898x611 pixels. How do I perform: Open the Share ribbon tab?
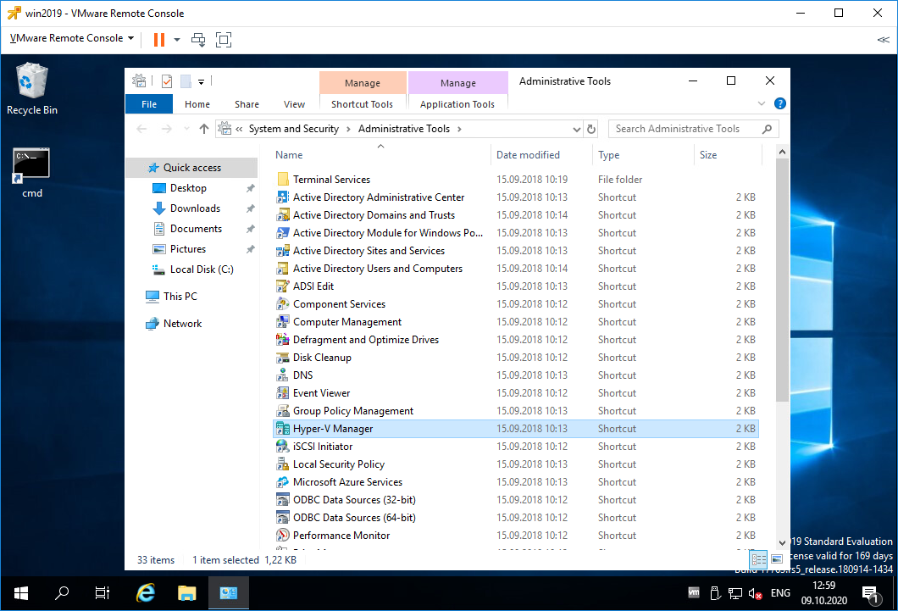pyautogui.click(x=247, y=104)
